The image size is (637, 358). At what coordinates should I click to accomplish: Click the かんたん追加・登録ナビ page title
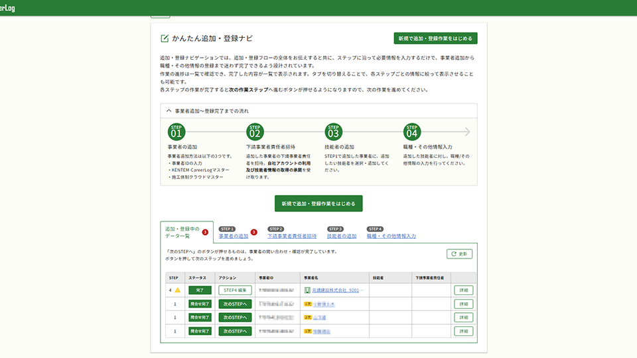click(212, 38)
